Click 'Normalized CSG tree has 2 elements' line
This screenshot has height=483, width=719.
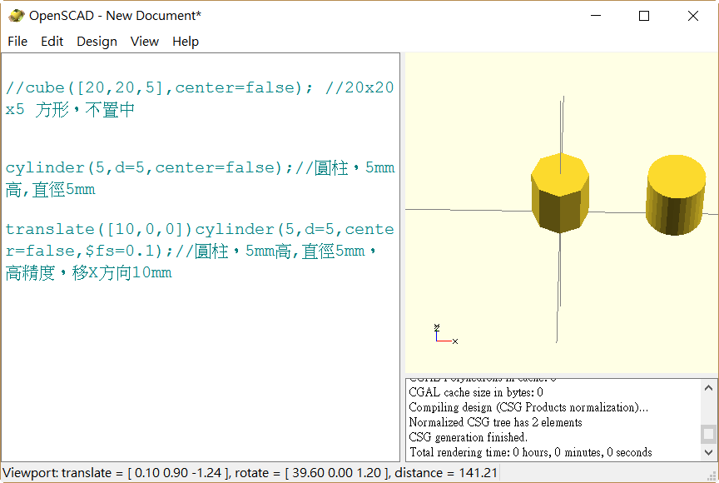495,422
